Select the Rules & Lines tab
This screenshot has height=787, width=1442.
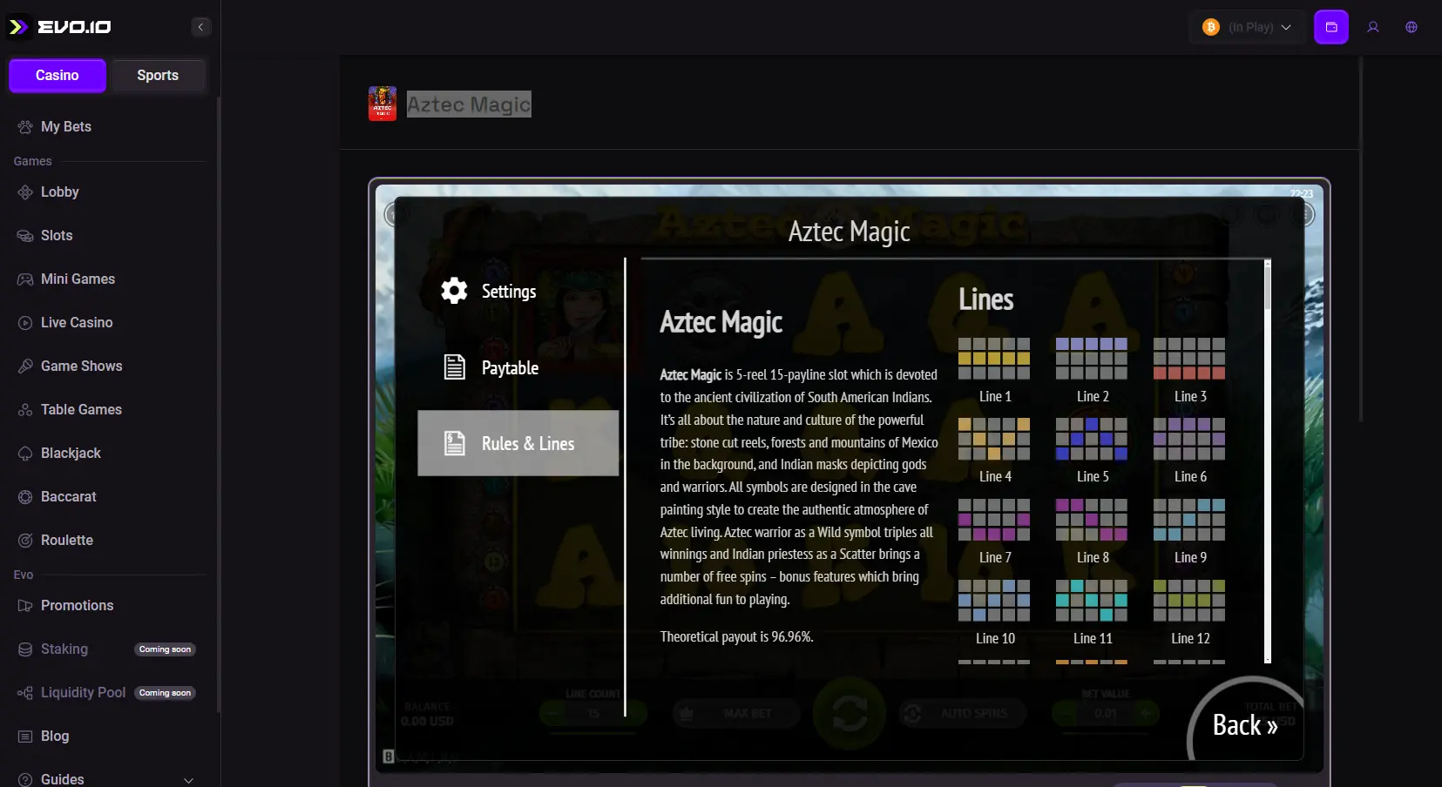518,443
